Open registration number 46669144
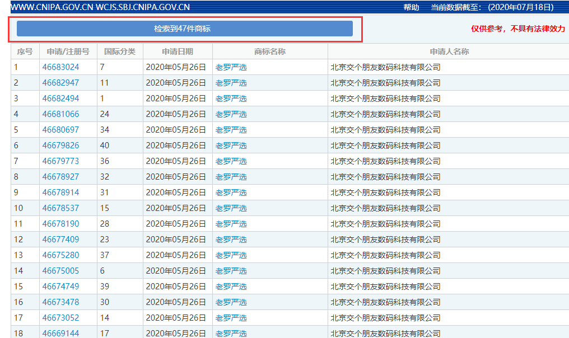The image size is (569, 338). tap(60, 334)
